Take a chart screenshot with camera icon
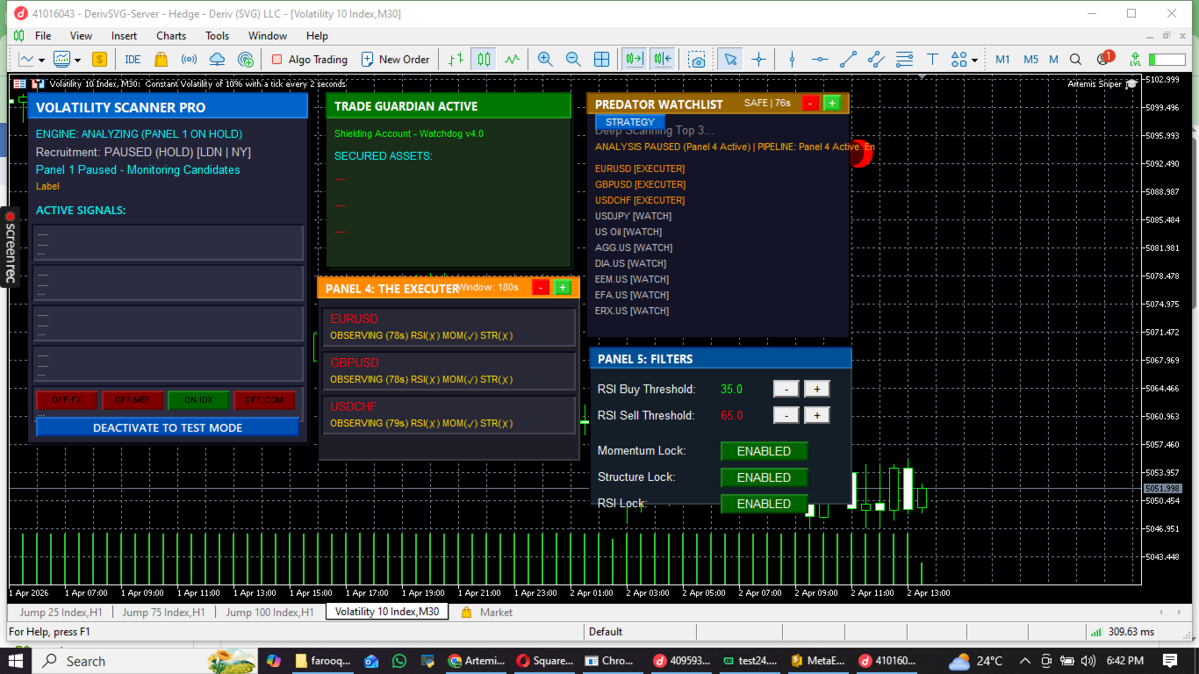Screen dimensions: 1199x674 (x=696, y=60)
